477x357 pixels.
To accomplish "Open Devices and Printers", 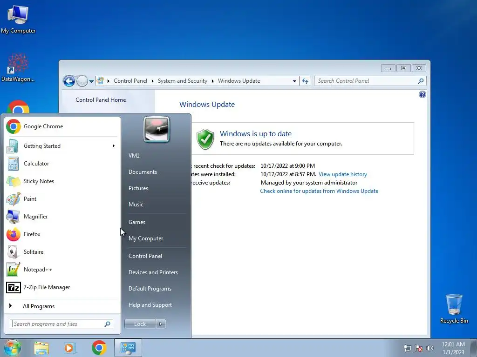I will [153, 272].
